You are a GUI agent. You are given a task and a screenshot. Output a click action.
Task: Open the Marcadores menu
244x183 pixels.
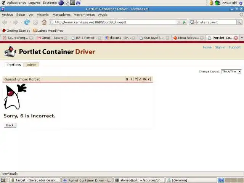click(61, 14)
